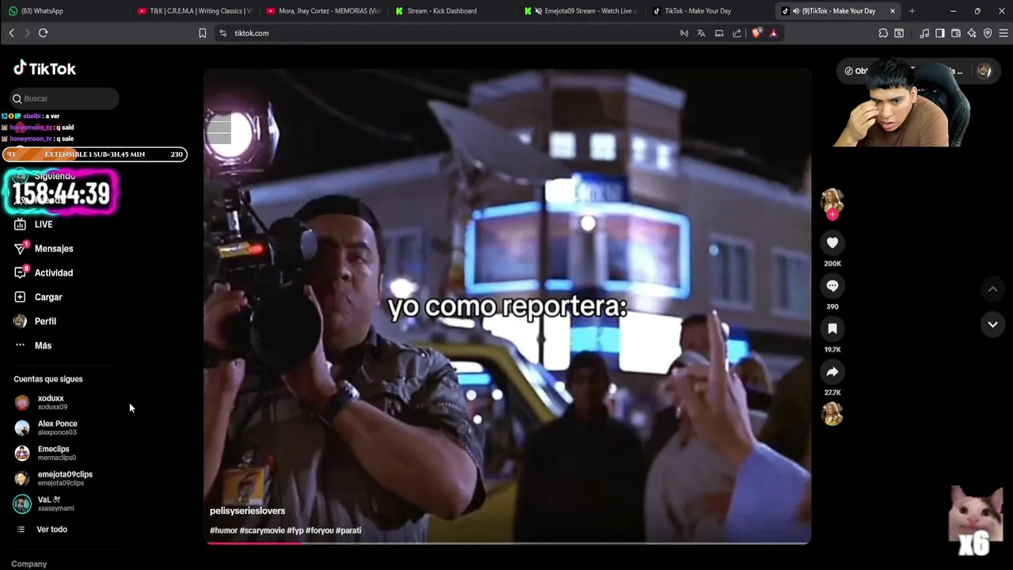Image resolution: width=1013 pixels, height=570 pixels.
Task: Go back in browser history
Action: tap(11, 33)
